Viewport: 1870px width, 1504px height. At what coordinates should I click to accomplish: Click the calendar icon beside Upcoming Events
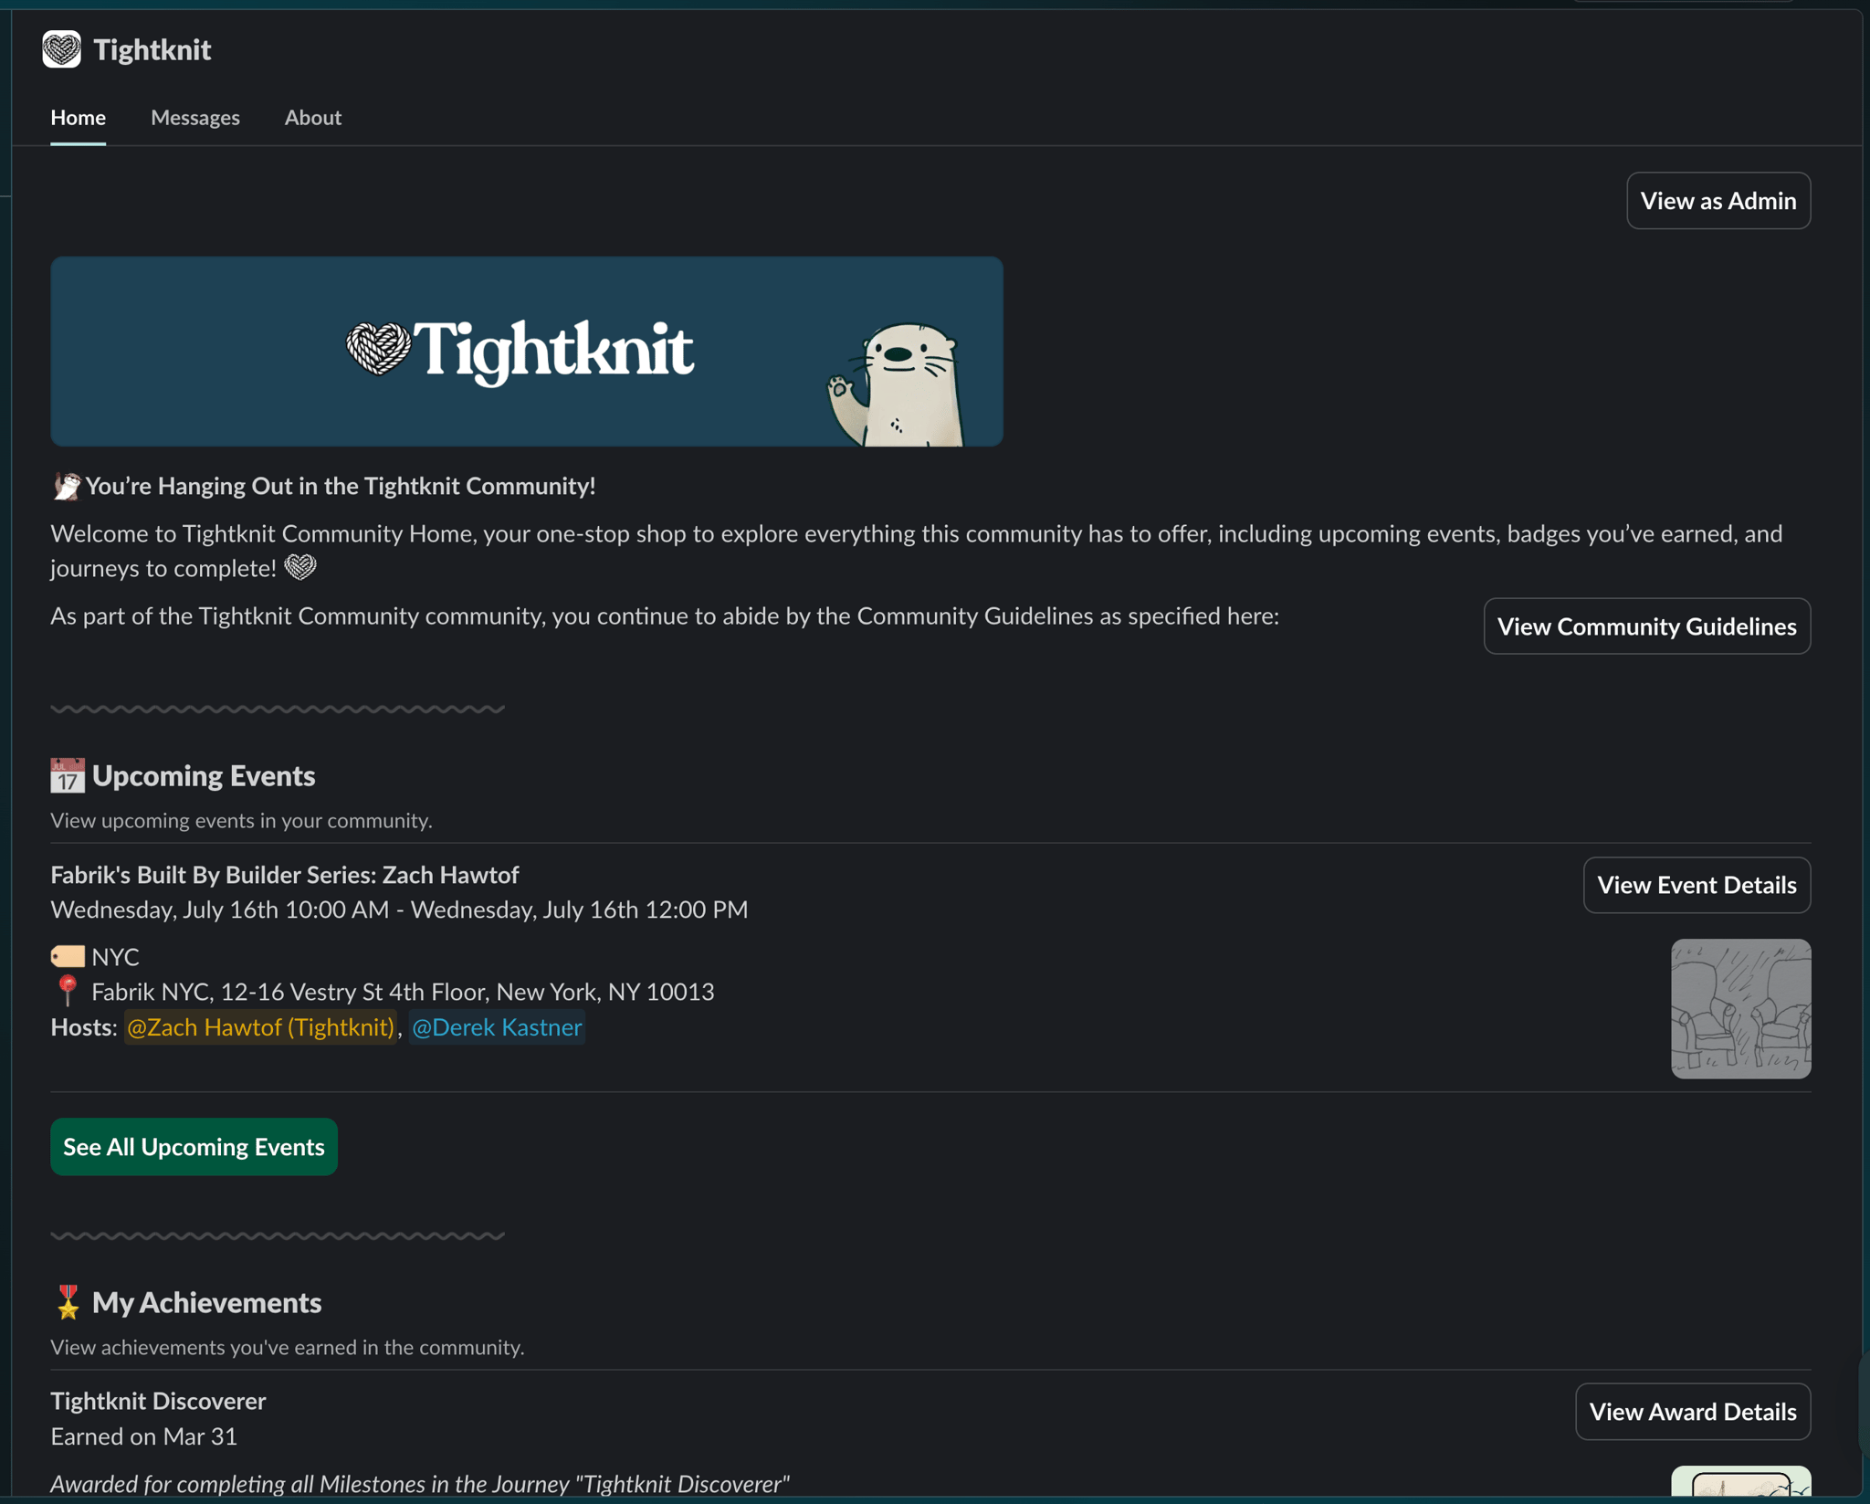pyautogui.click(x=66, y=775)
